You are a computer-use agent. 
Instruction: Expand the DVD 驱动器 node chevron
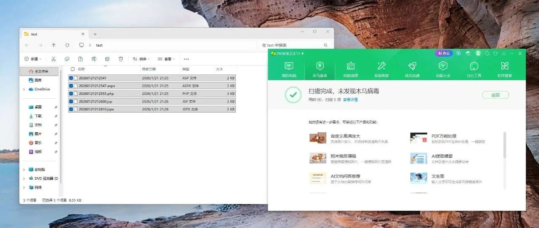point(24,178)
